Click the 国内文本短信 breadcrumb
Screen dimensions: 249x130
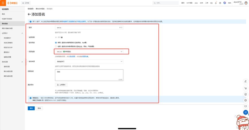(40, 9)
